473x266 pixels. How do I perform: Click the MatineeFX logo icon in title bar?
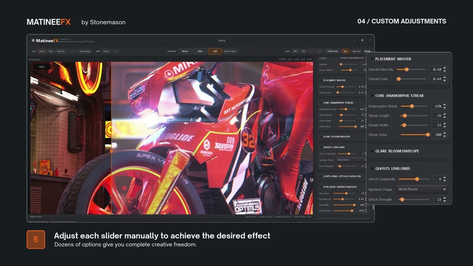(33, 41)
